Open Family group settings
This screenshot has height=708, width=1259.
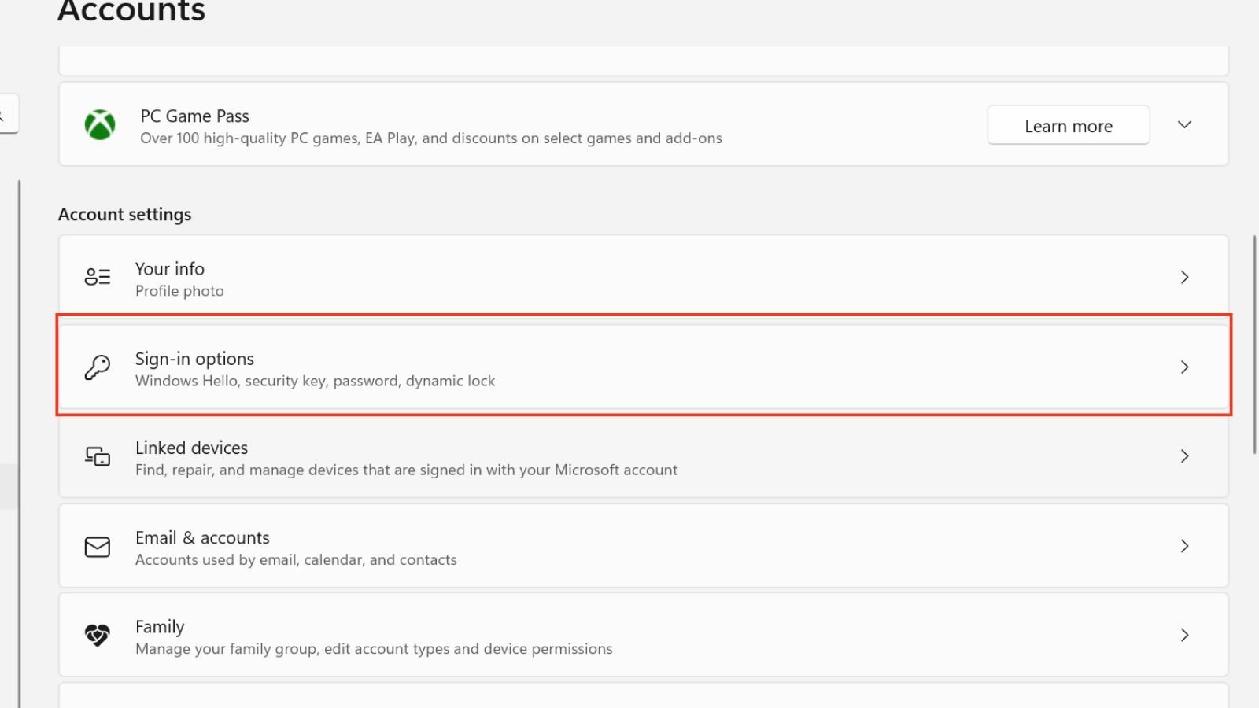tap(551, 635)
